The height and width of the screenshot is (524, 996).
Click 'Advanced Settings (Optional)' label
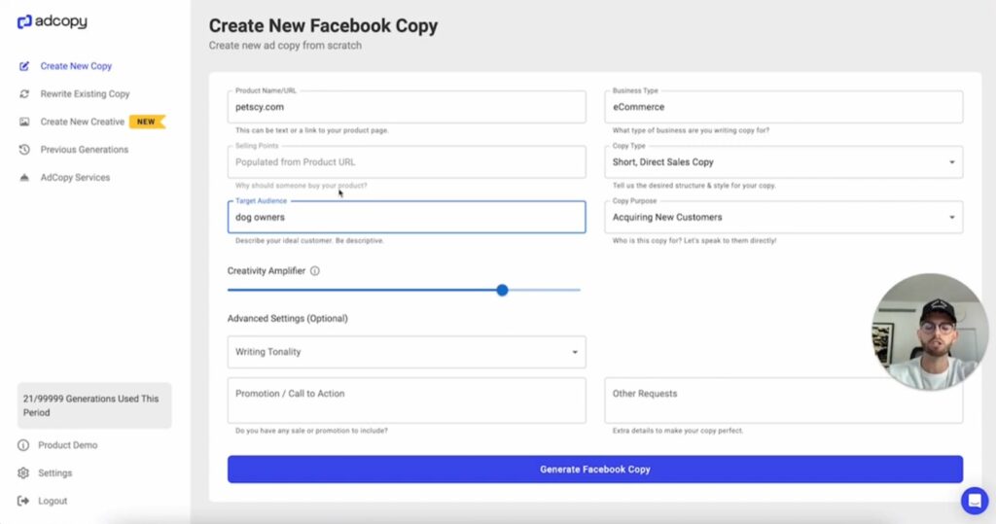point(288,319)
